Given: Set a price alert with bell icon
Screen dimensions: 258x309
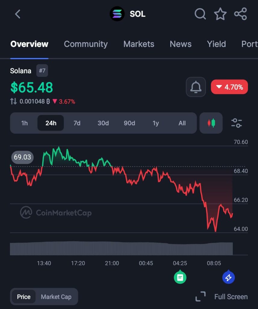Looking at the screenshot, I should 196,87.
